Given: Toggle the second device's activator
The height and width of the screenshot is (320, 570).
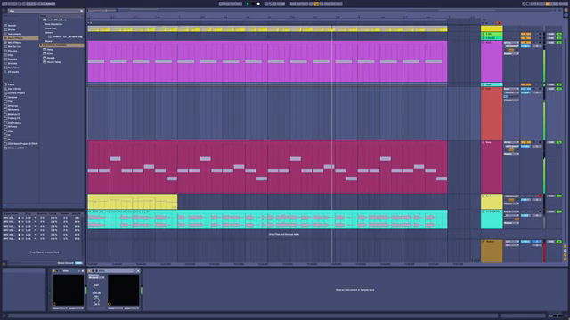Looking at the screenshot, I should tap(90, 271).
